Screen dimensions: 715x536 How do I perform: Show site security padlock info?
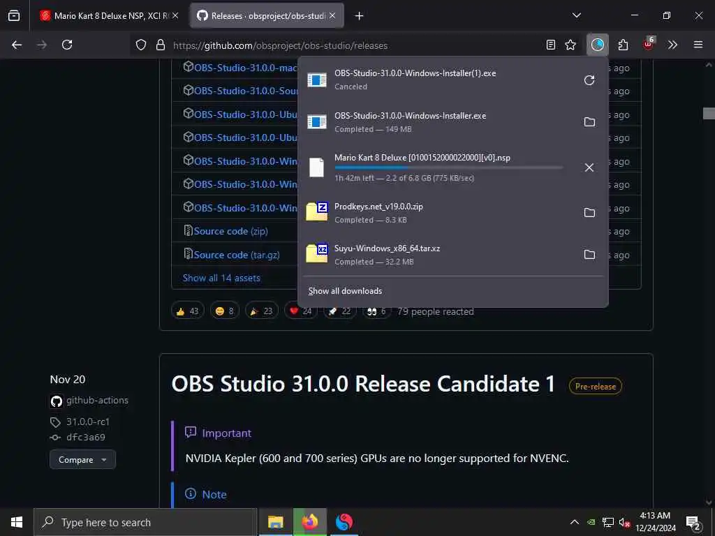[161, 45]
